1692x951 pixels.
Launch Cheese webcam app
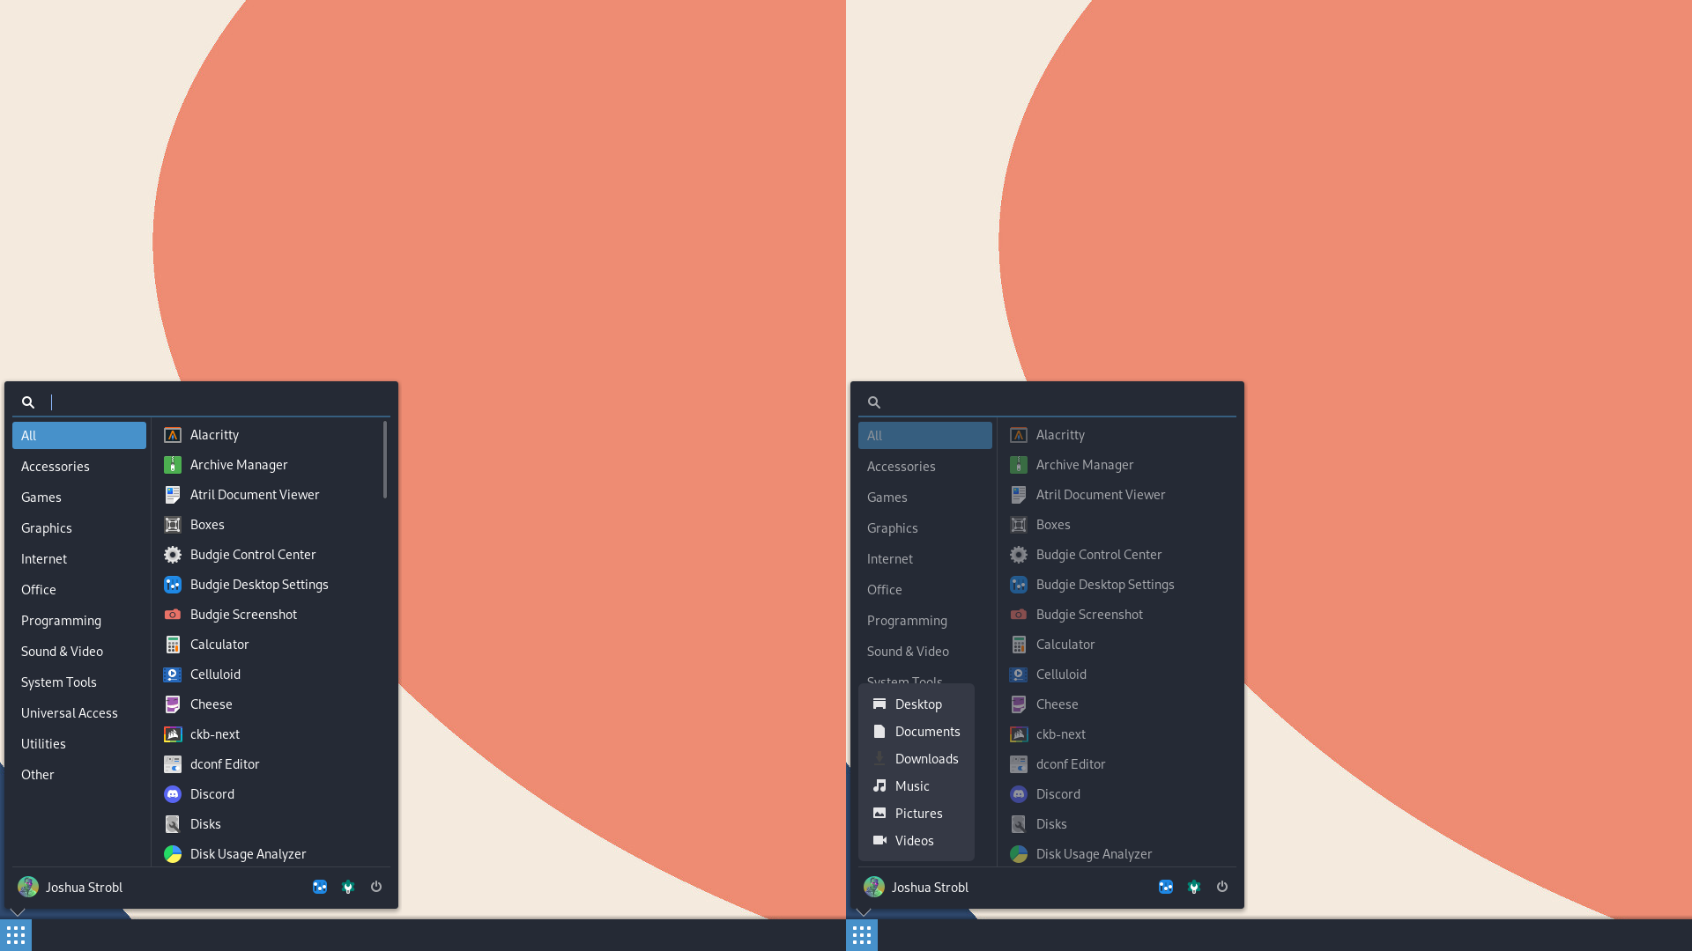click(x=210, y=704)
